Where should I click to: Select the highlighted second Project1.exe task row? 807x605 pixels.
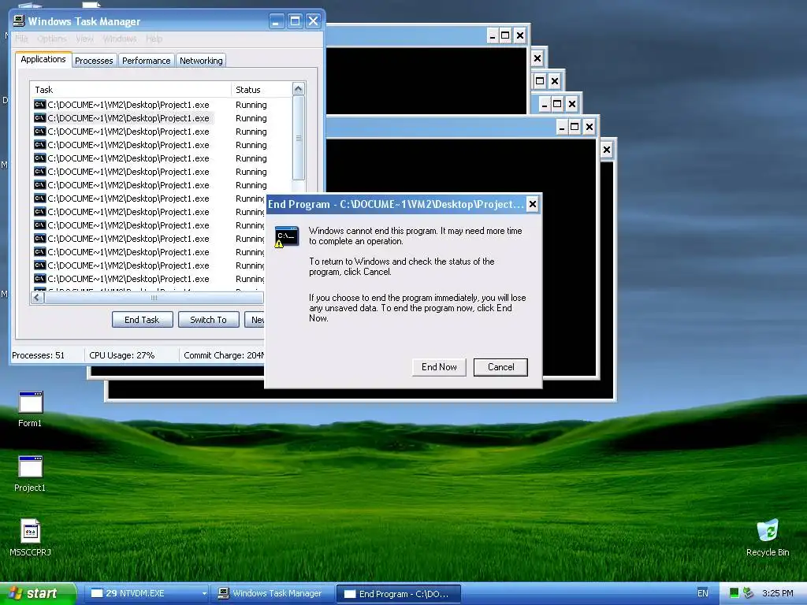click(124, 118)
